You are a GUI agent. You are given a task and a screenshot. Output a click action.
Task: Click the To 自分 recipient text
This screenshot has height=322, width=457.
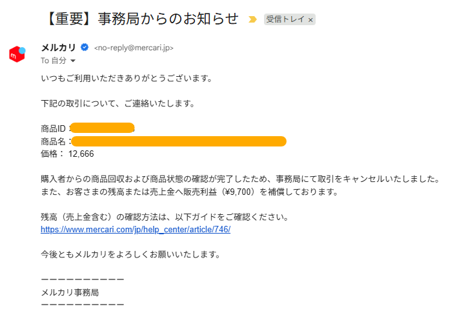click(54, 61)
